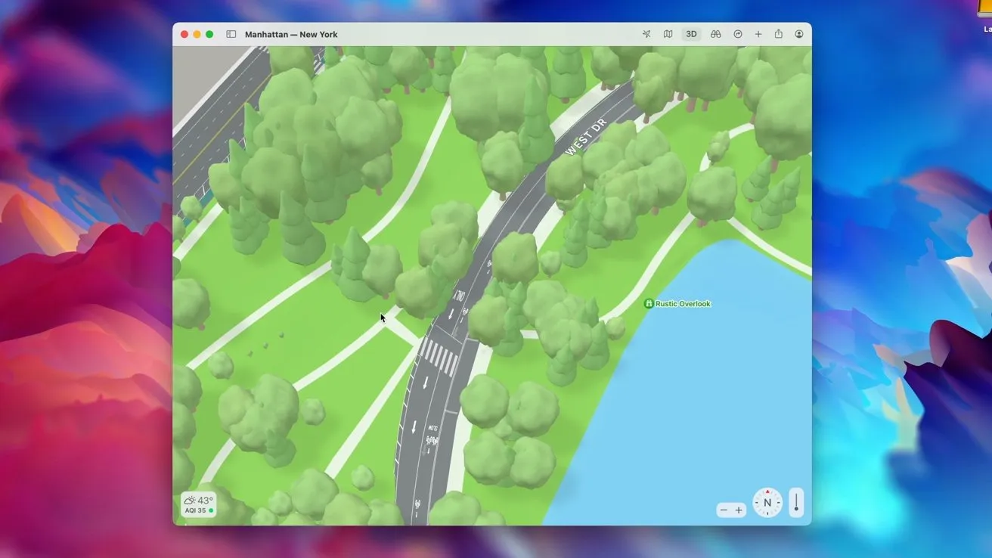Viewport: 992px width, 558px height.
Task: Click the directions icon in toolbar
Action: click(738, 34)
